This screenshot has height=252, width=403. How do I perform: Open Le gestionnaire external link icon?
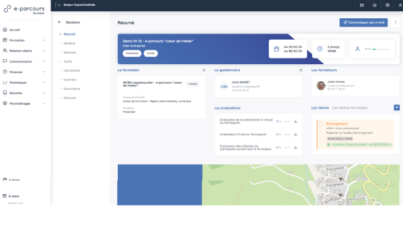tap(300, 70)
